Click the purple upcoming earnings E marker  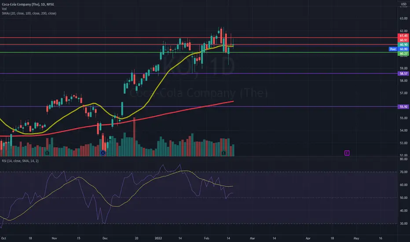(x=347, y=153)
